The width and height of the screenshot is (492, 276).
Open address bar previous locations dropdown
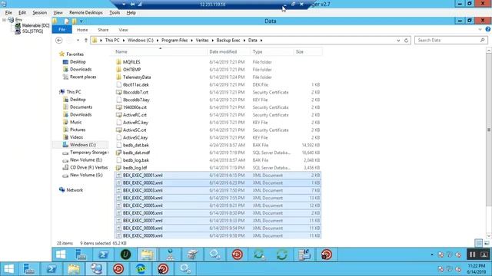pos(398,41)
